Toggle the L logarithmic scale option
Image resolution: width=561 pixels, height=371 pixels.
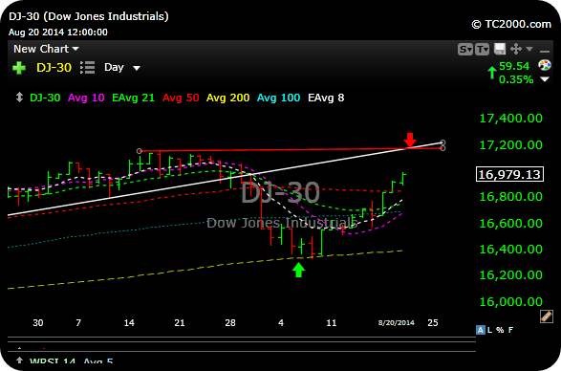489,330
